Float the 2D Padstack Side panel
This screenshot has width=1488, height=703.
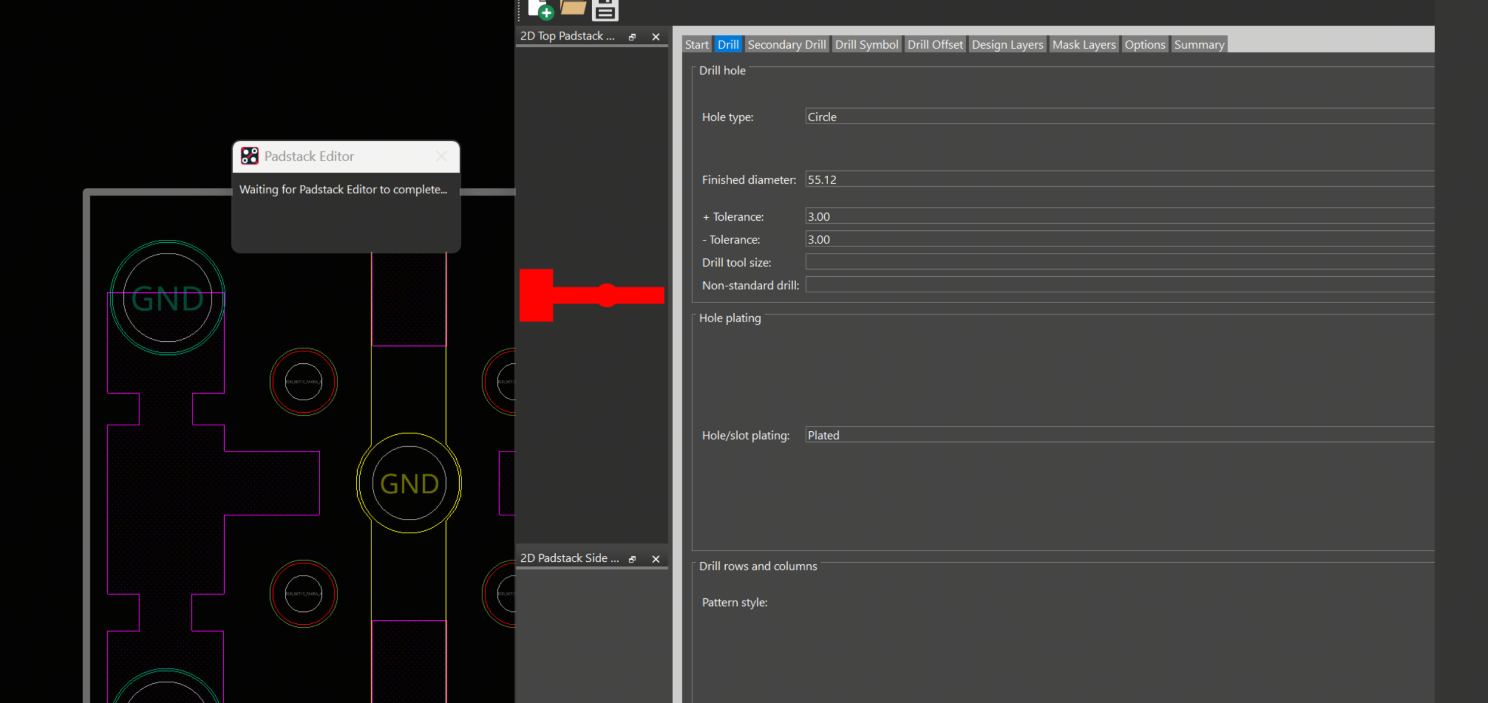(x=632, y=559)
